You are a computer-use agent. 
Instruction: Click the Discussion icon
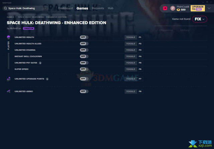pos(156,30)
